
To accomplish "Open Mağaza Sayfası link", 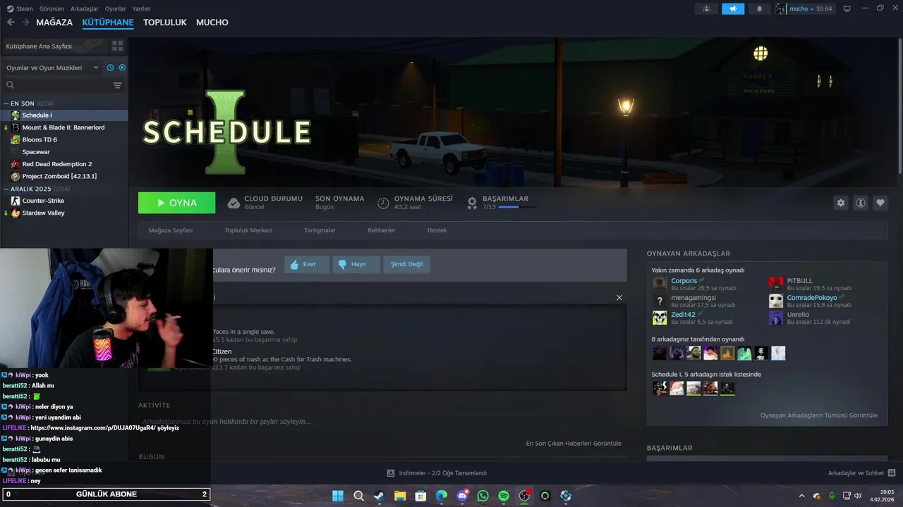I will (x=171, y=230).
